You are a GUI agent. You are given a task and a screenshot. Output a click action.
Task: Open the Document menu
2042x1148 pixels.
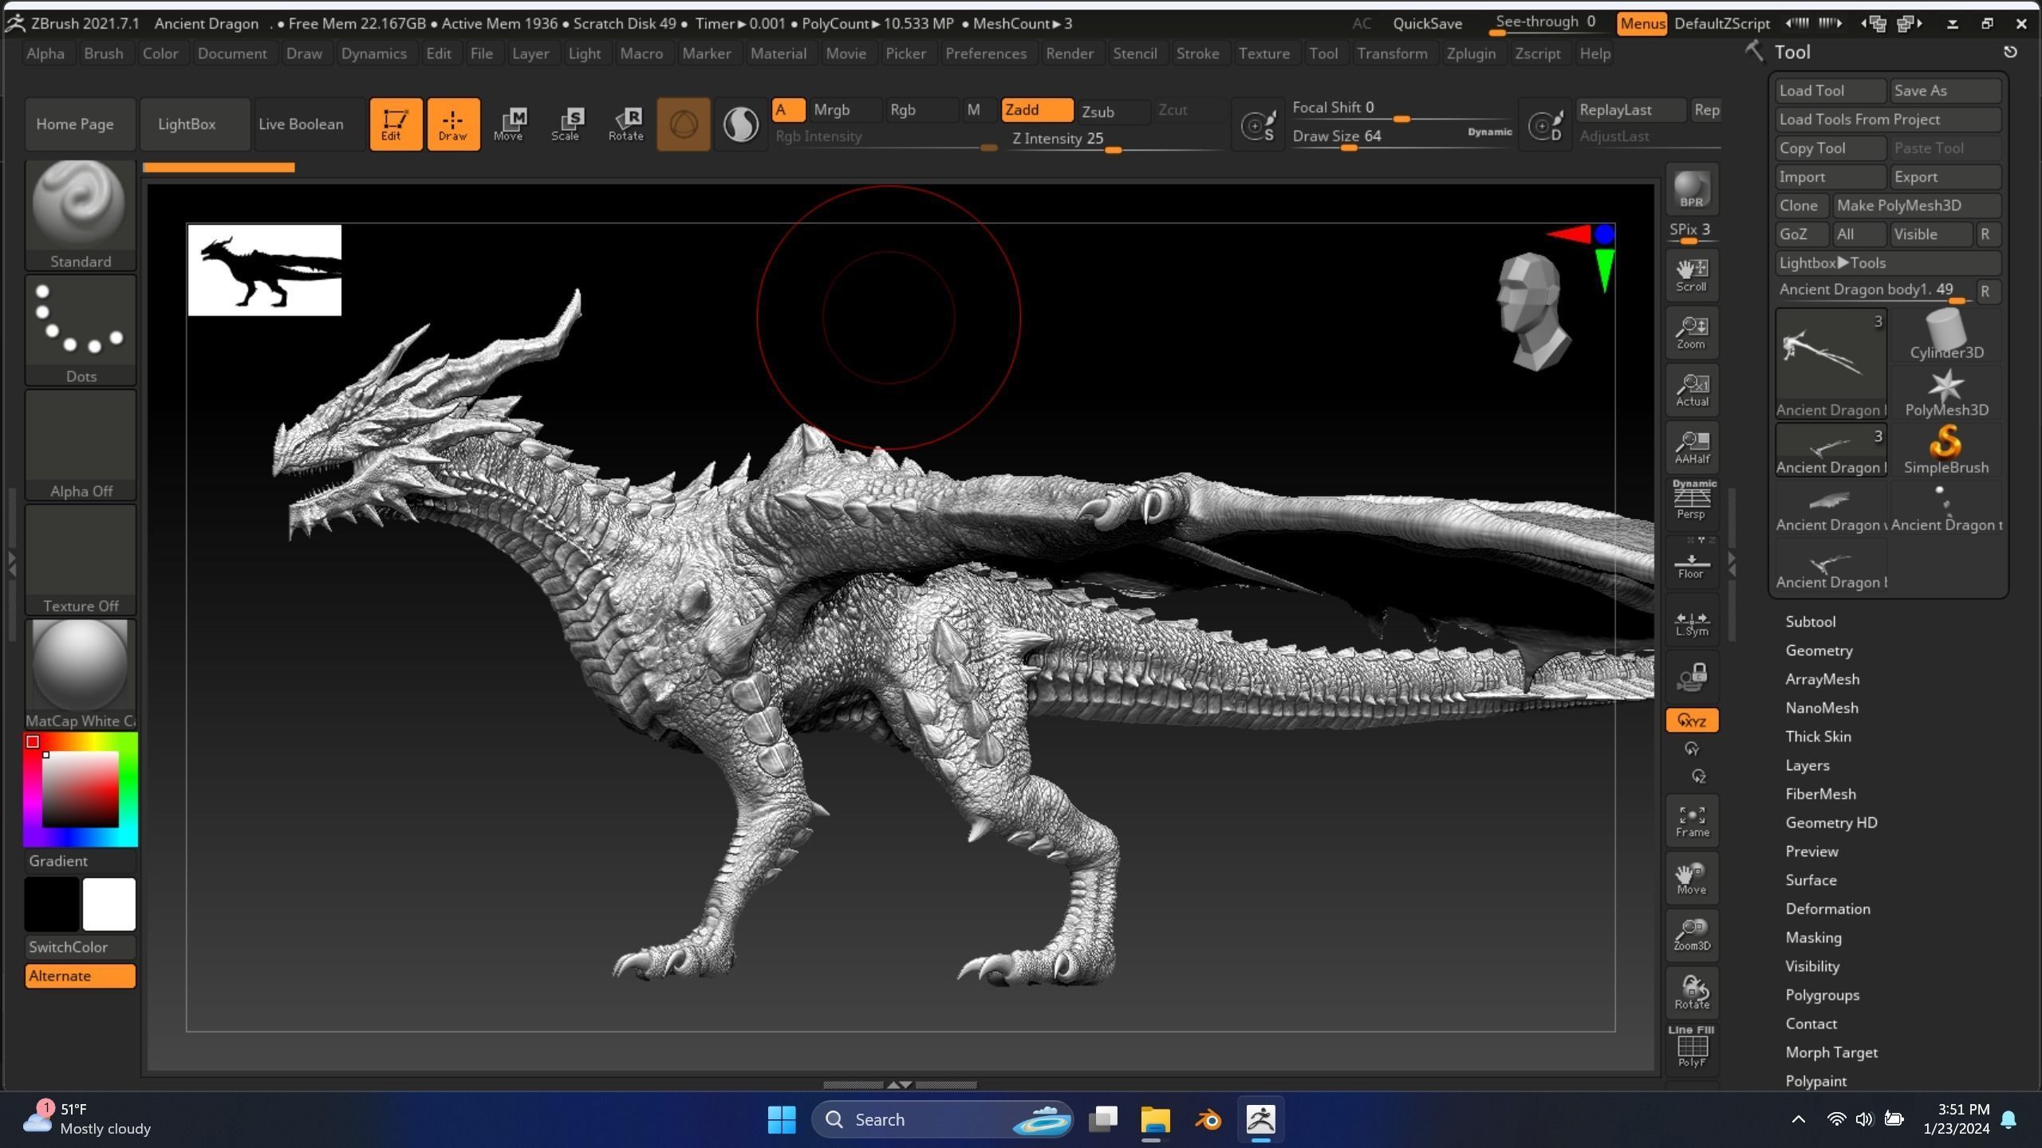[x=232, y=53]
